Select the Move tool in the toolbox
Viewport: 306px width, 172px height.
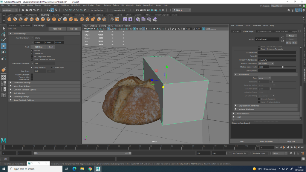pyautogui.click(x=4, y=46)
